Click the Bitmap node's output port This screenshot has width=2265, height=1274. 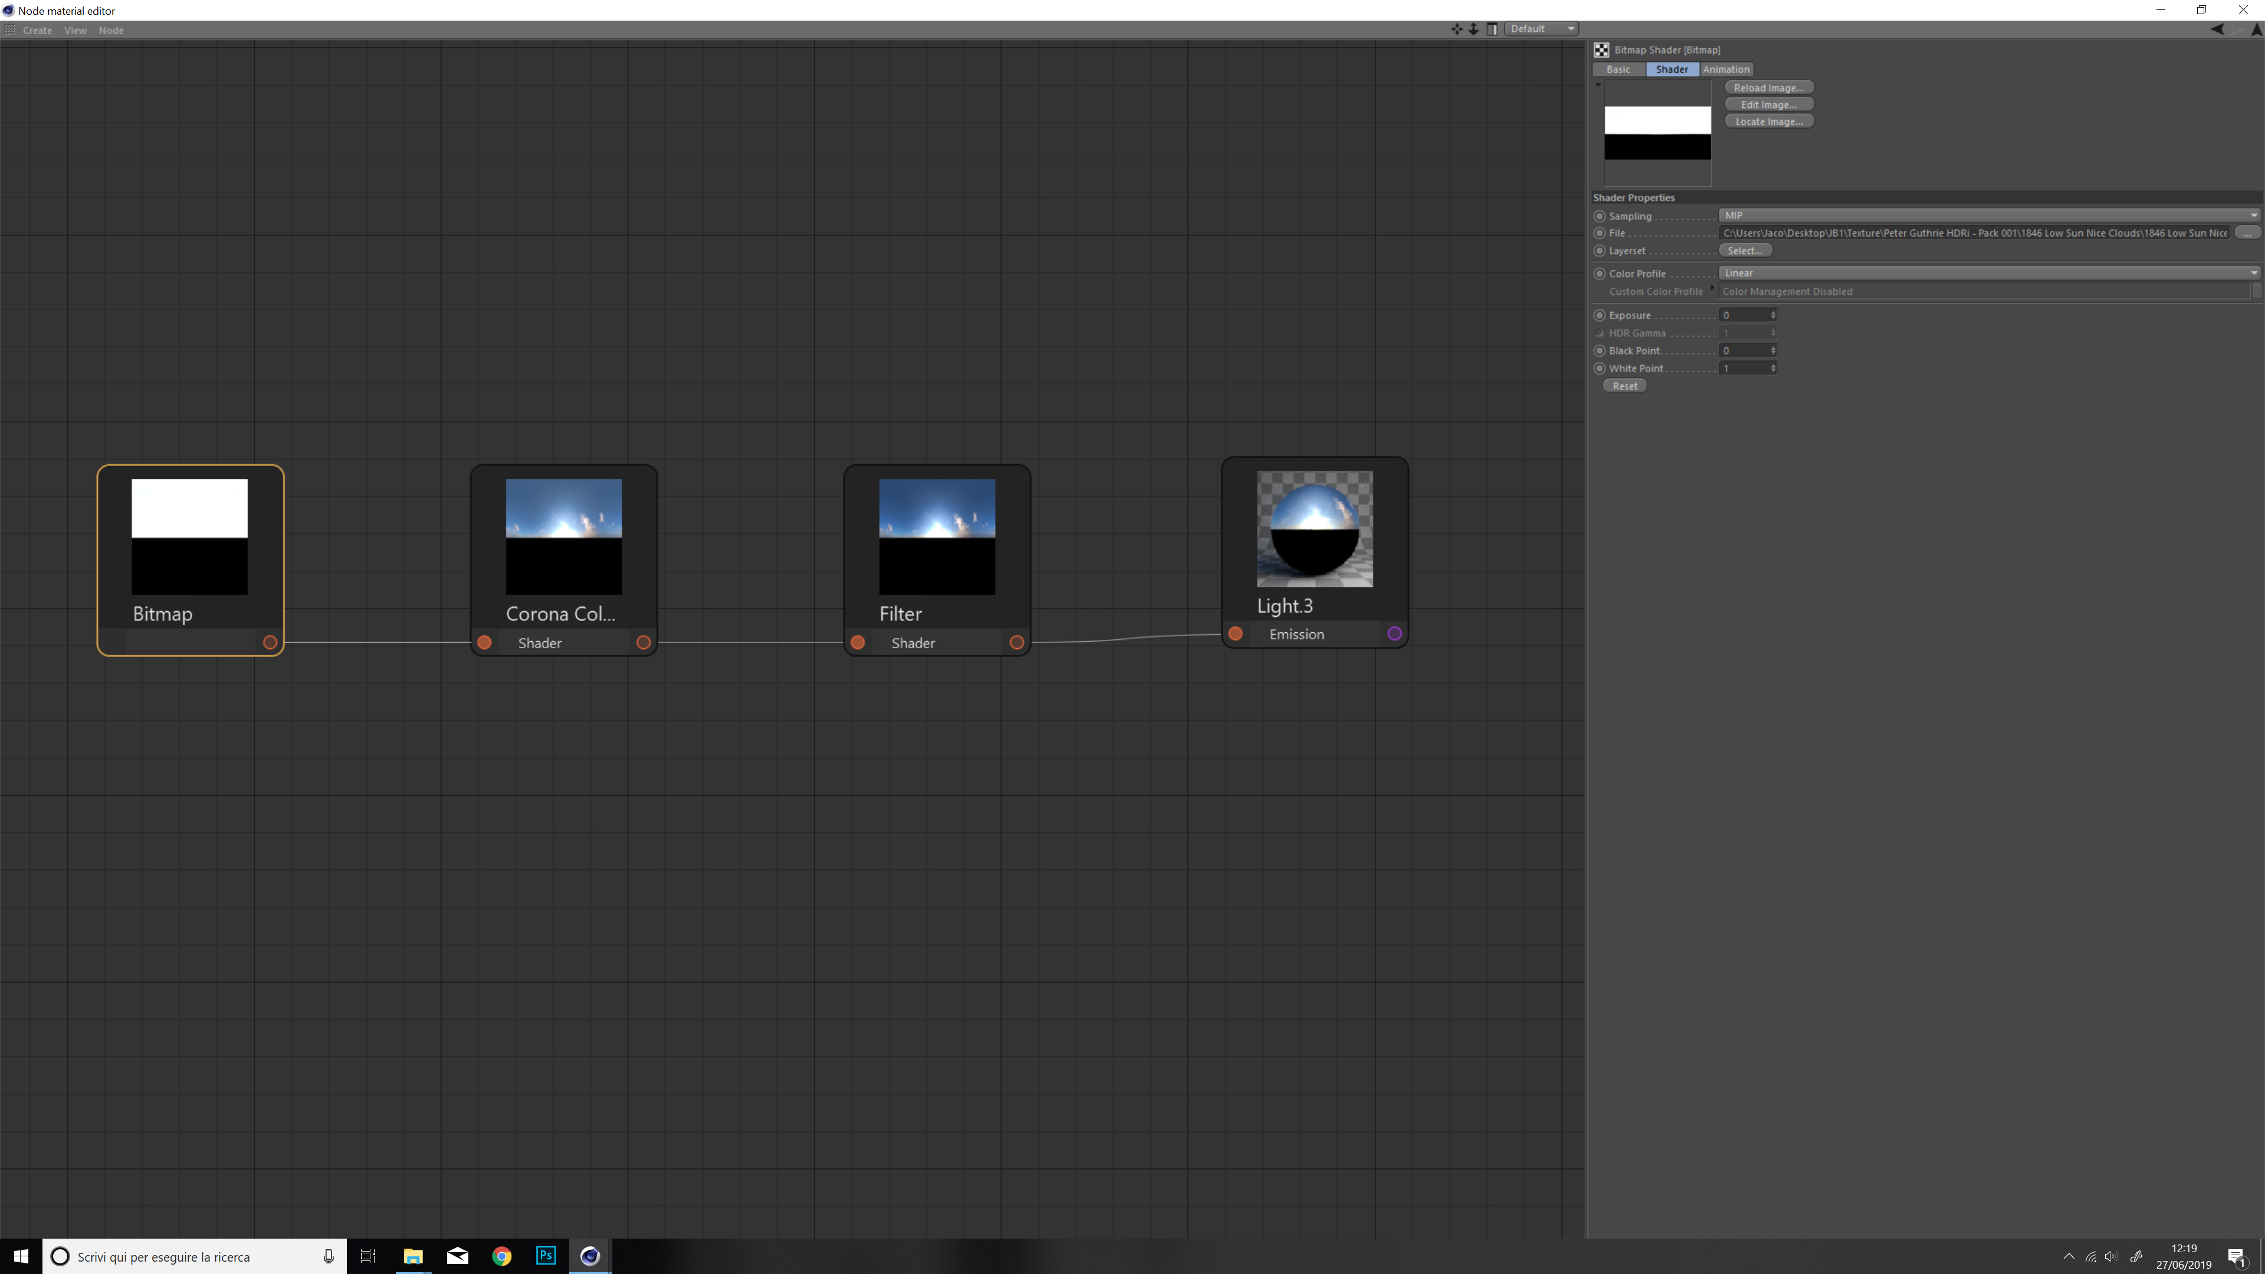coord(270,643)
